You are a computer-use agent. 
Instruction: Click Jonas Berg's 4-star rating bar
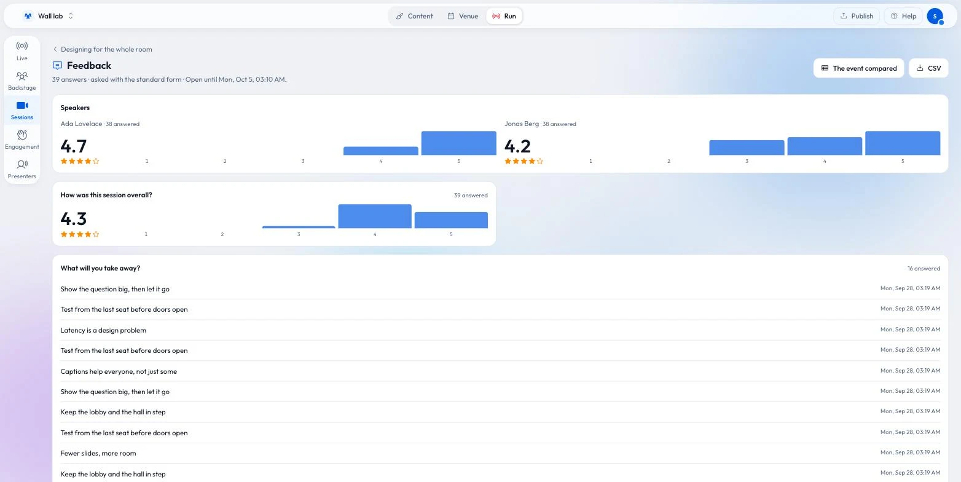click(x=825, y=146)
